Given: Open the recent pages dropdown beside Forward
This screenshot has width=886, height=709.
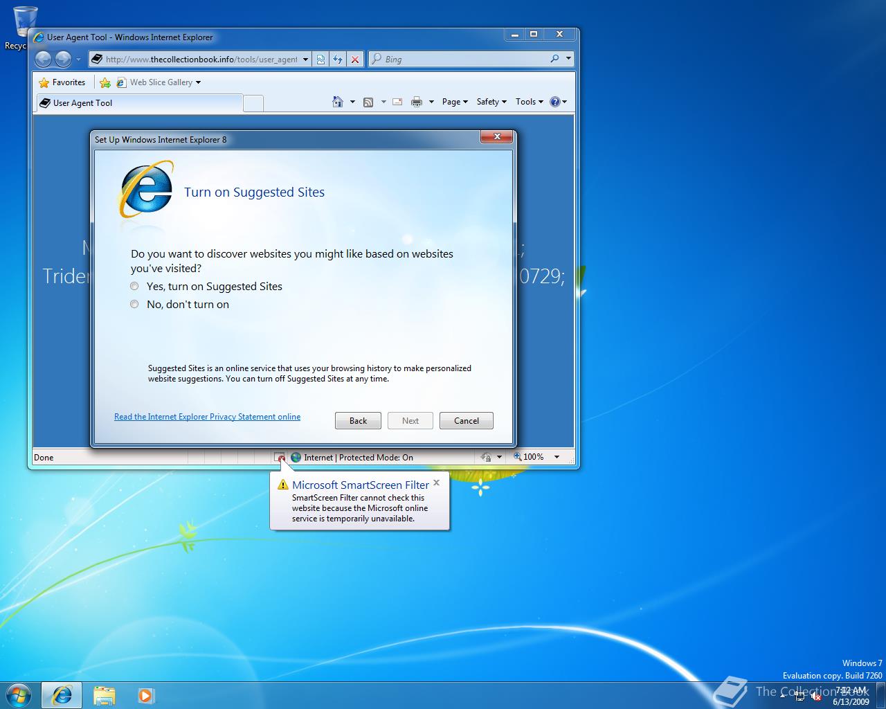Looking at the screenshot, I should [x=78, y=60].
